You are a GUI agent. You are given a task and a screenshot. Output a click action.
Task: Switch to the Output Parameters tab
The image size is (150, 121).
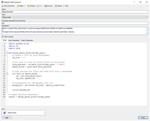[27, 41]
